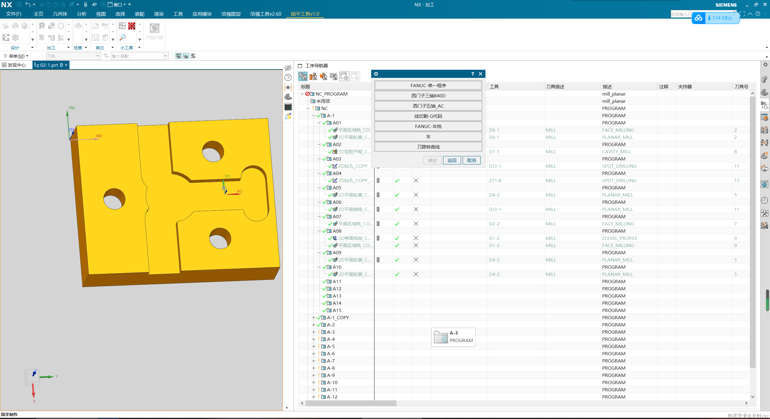Open the history clock icon in resource bar
Viewport: 770px width, 419px height.
coord(765,200)
